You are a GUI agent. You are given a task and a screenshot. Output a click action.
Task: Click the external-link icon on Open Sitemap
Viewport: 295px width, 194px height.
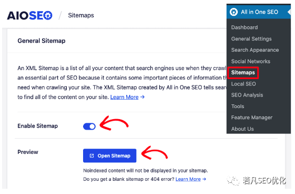(91, 156)
